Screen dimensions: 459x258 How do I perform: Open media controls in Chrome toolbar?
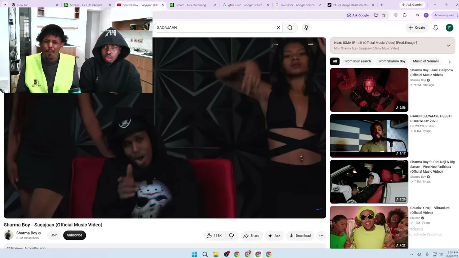pyautogui.click(x=417, y=15)
